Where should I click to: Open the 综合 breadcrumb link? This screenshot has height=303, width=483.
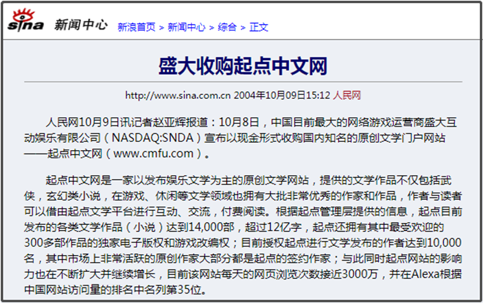(x=227, y=27)
